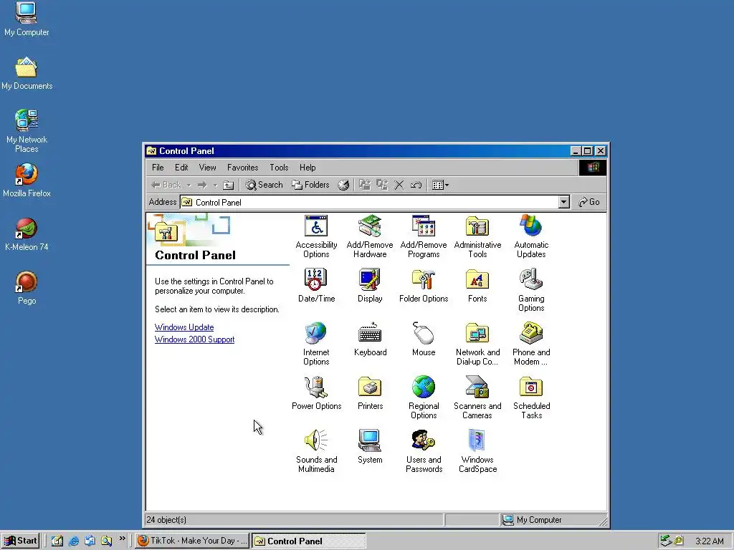Select Internet Options icon

pos(316,344)
